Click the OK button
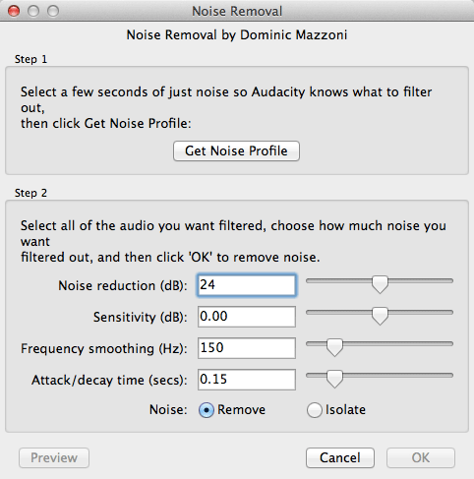 (421, 457)
